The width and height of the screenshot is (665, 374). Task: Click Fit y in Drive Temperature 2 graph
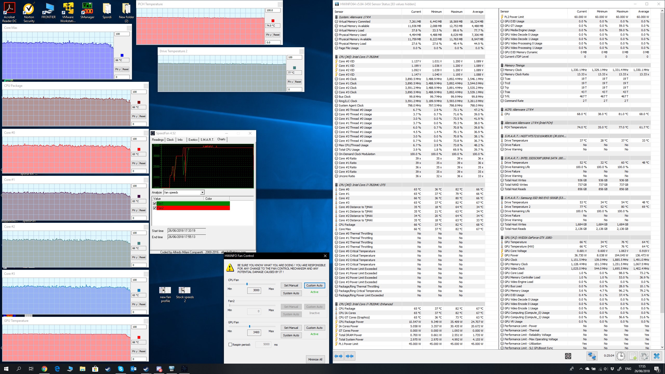point(290,82)
